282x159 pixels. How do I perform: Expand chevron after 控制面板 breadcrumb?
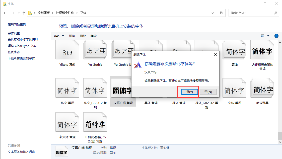53,13
